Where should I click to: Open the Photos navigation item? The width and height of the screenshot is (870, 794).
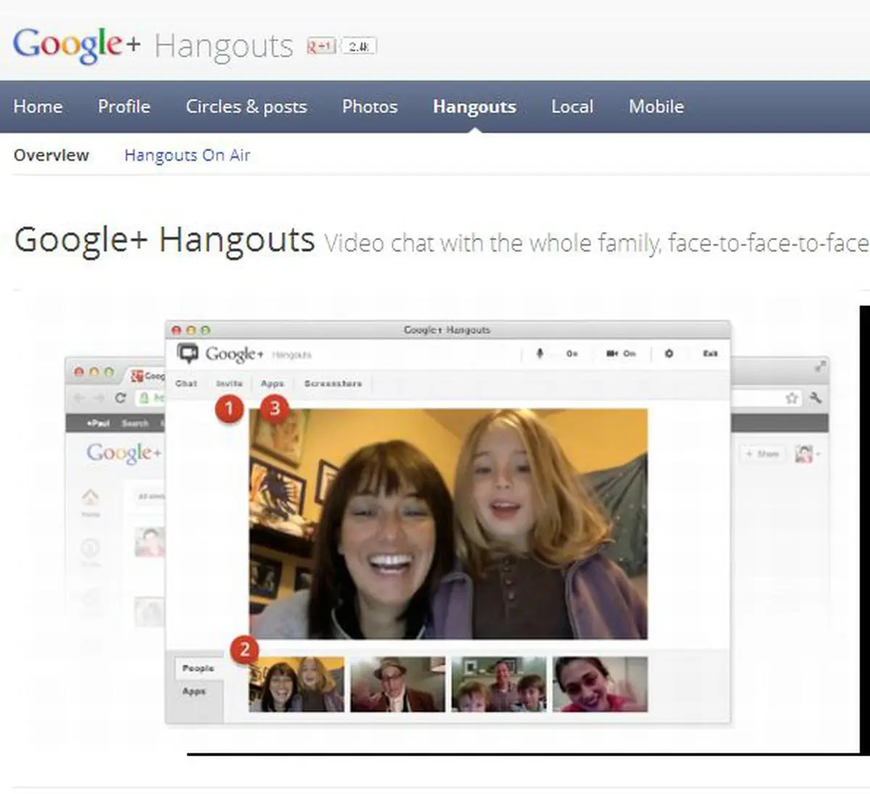coord(370,107)
